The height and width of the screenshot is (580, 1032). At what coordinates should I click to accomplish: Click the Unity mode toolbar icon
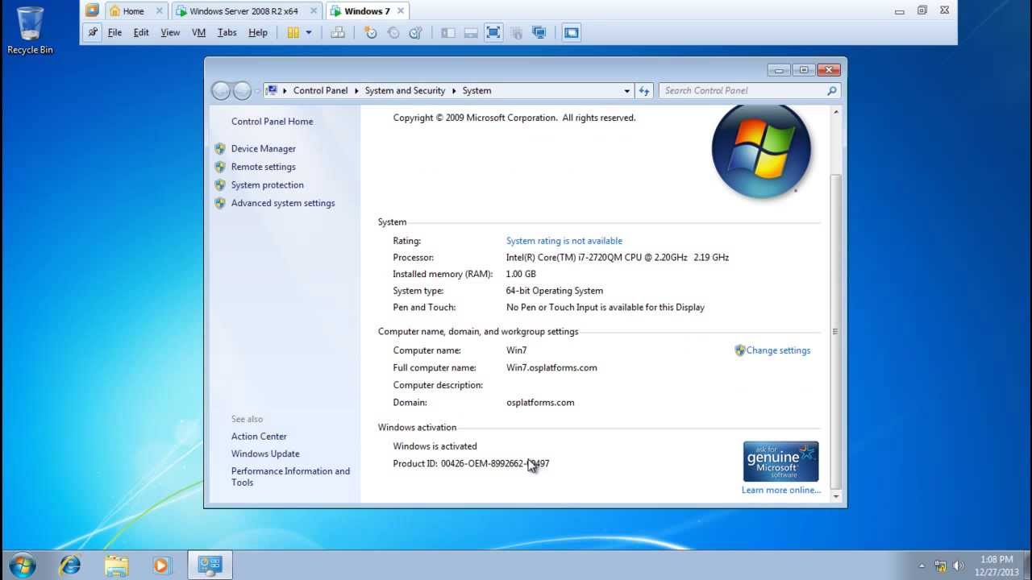tap(516, 32)
